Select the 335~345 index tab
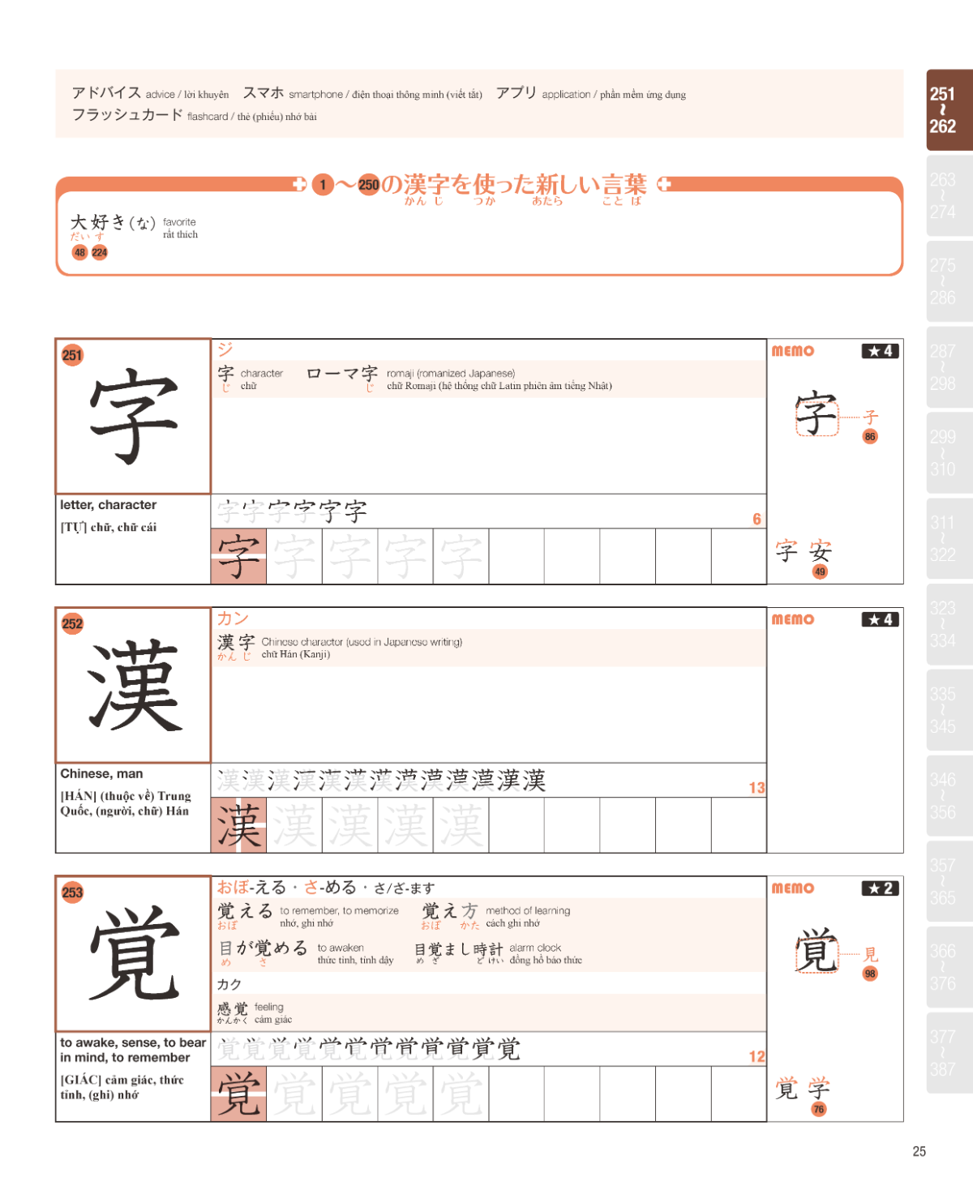This screenshot has width=973, height=1190. click(x=949, y=710)
